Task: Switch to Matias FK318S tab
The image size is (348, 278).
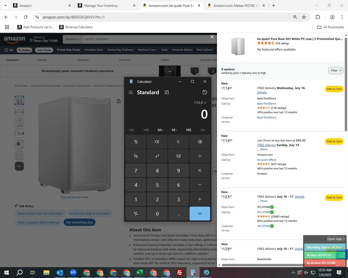Action: pos(236,5)
